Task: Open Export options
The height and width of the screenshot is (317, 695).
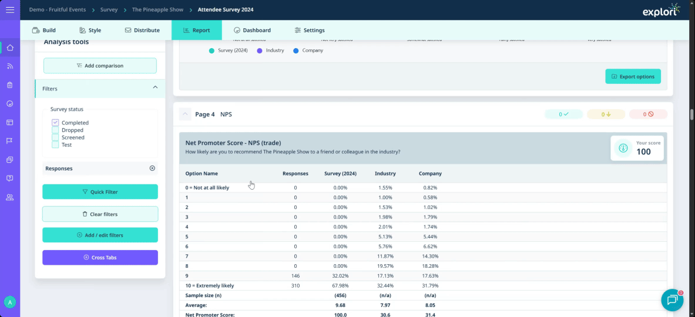Action: pyautogui.click(x=633, y=76)
